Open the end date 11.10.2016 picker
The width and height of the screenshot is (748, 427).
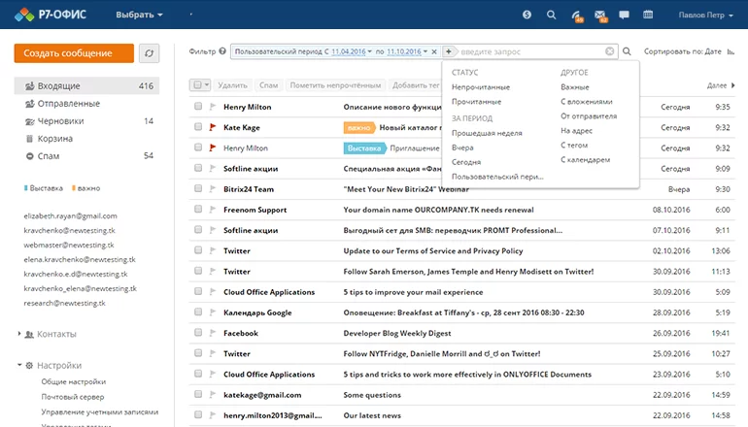[407, 51]
